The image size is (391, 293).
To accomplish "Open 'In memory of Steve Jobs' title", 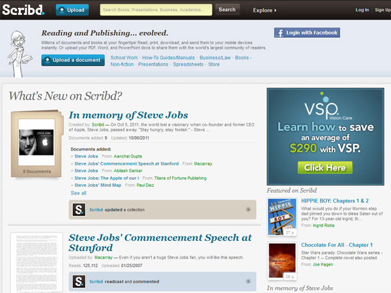I will tap(128, 115).
